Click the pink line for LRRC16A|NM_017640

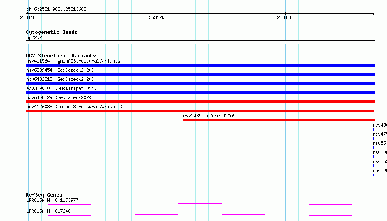(x=200, y=215)
